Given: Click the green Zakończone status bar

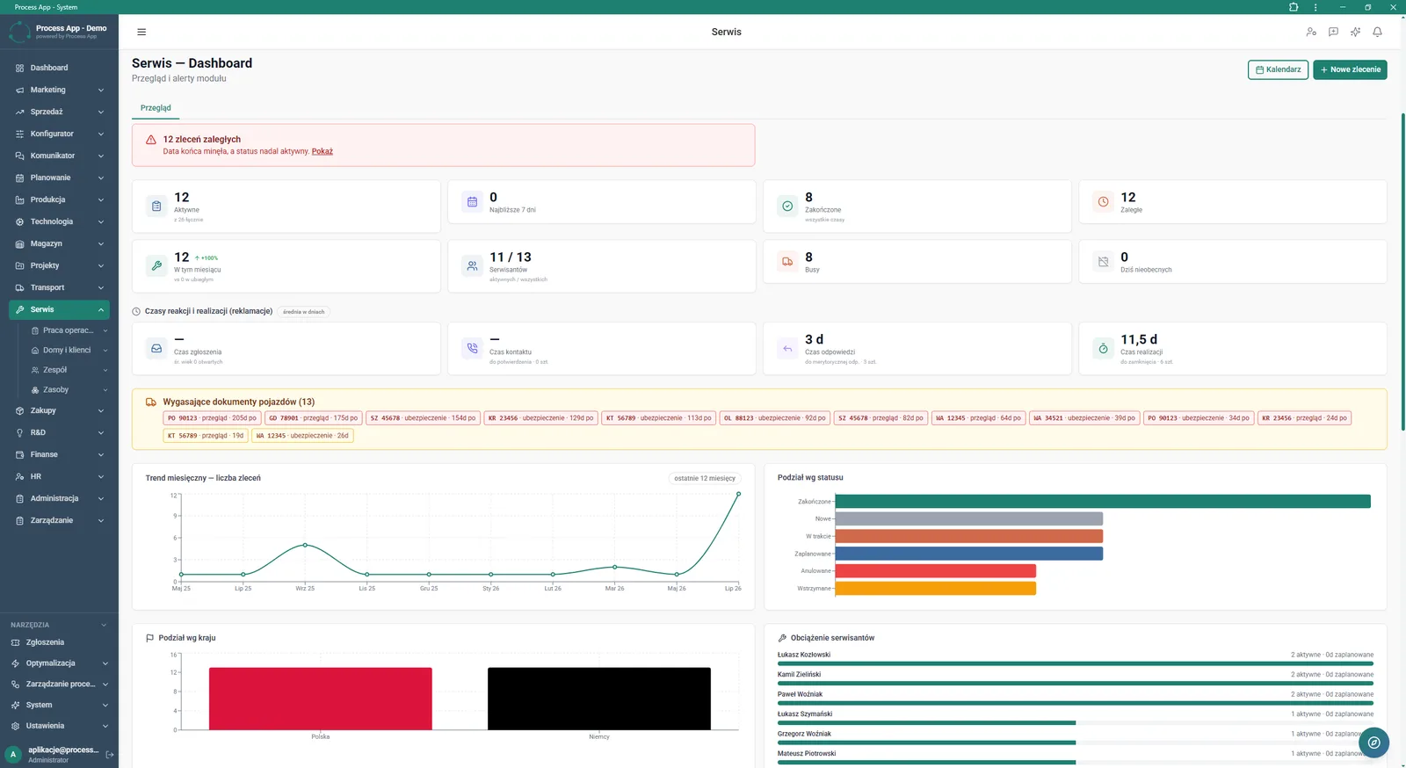Looking at the screenshot, I should 1103,502.
